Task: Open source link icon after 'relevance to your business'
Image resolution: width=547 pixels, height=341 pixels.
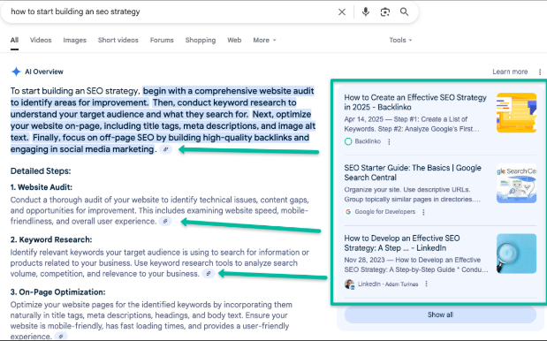Action: coord(208,273)
